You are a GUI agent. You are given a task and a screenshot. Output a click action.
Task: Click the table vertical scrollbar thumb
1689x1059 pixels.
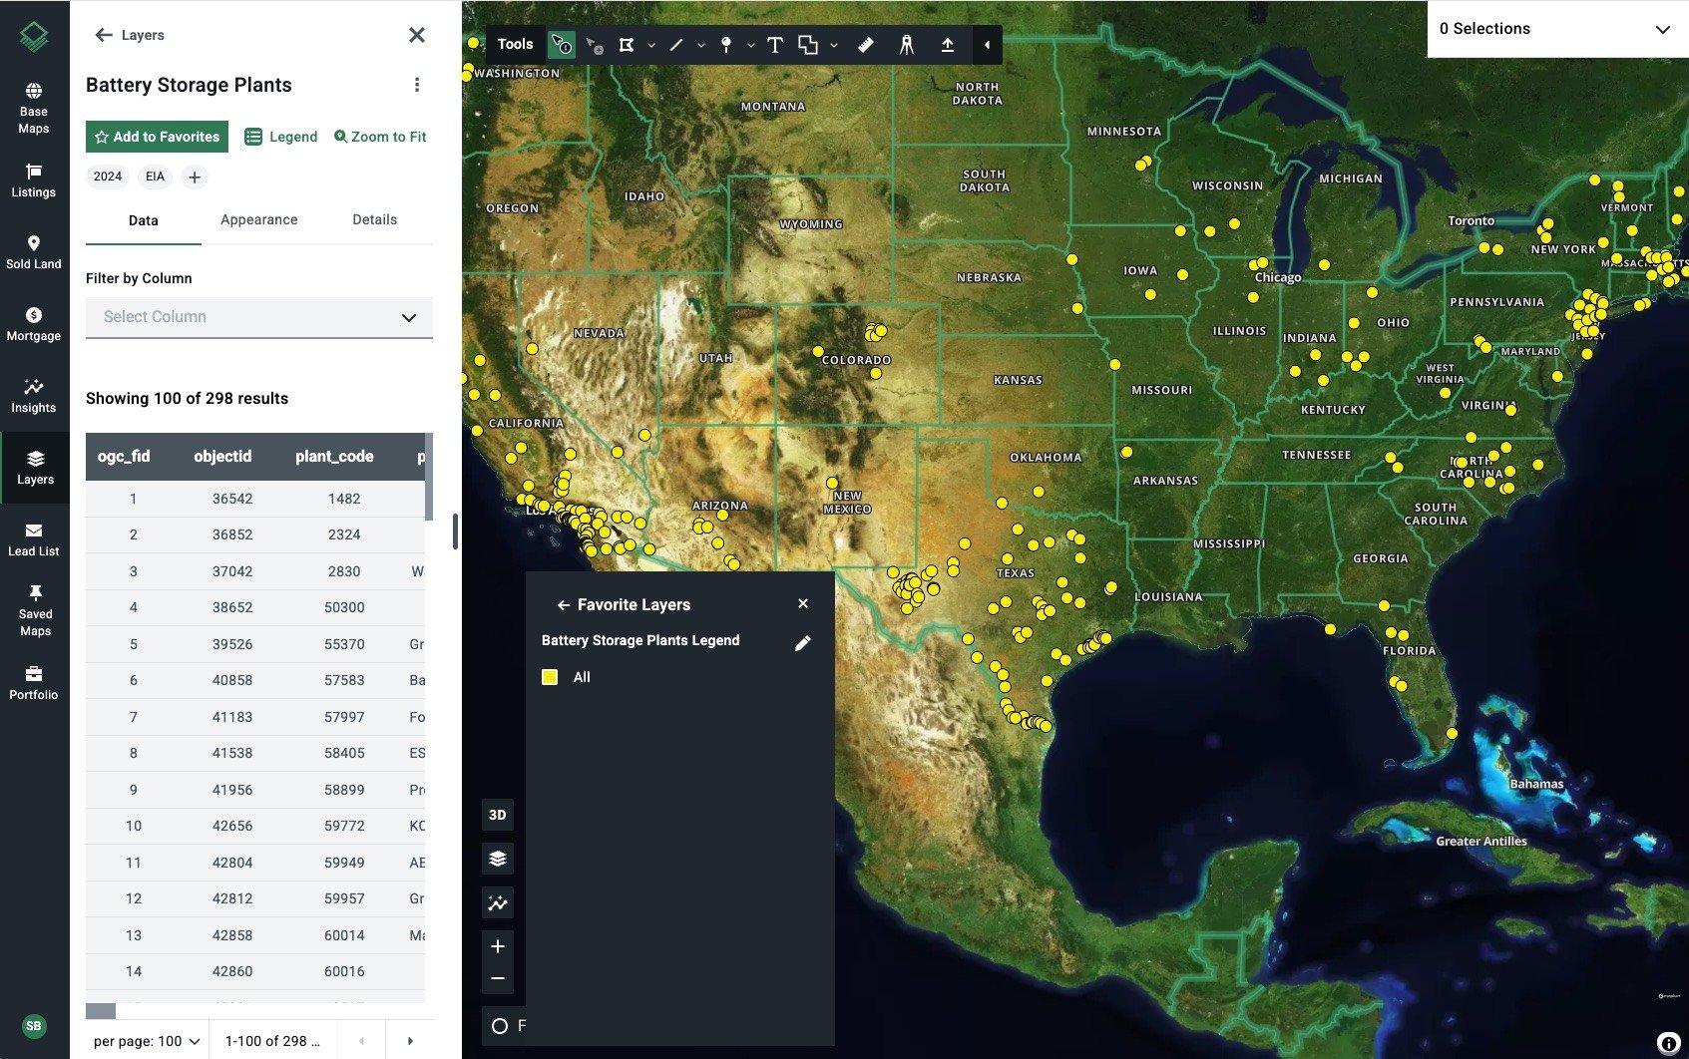pyautogui.click(x=429, y=477)
